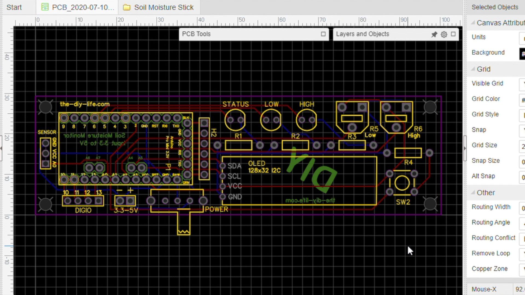Click into the Grid Size field

(522, 146)
